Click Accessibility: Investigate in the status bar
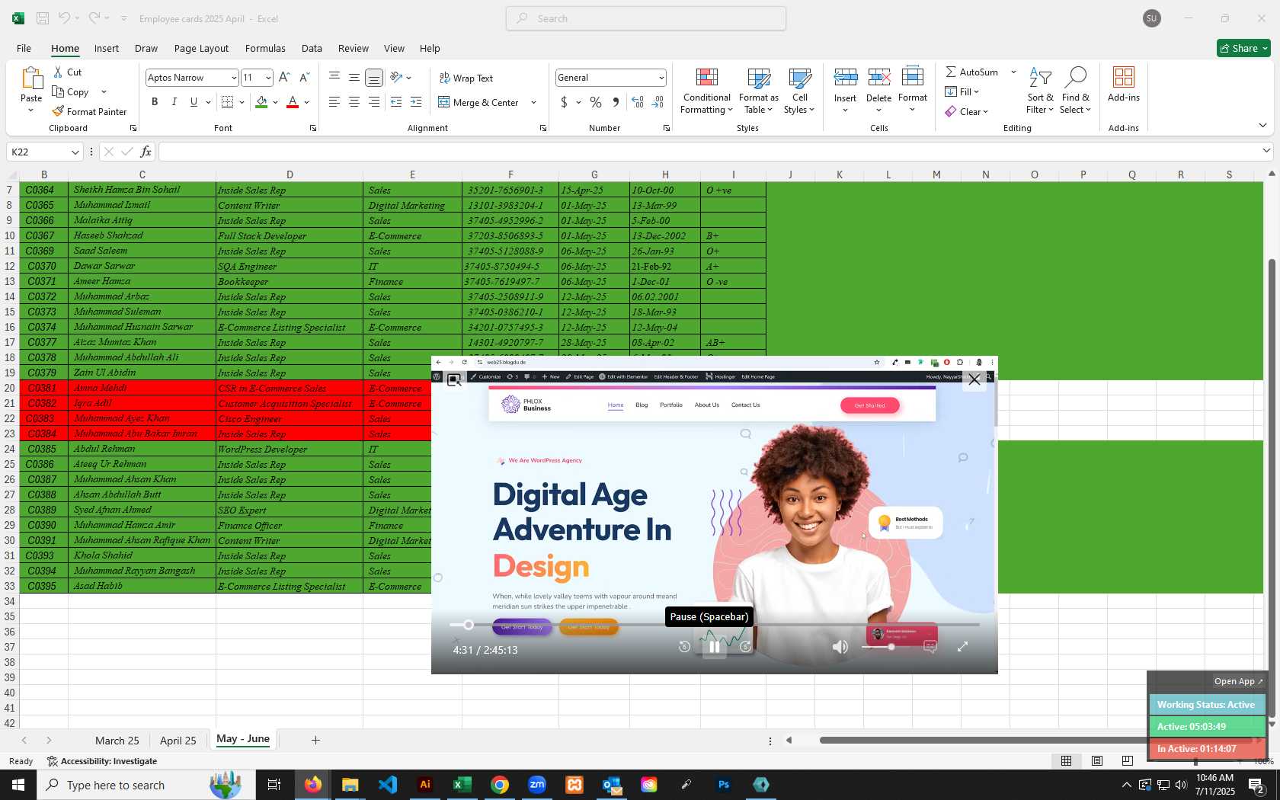 102,761
